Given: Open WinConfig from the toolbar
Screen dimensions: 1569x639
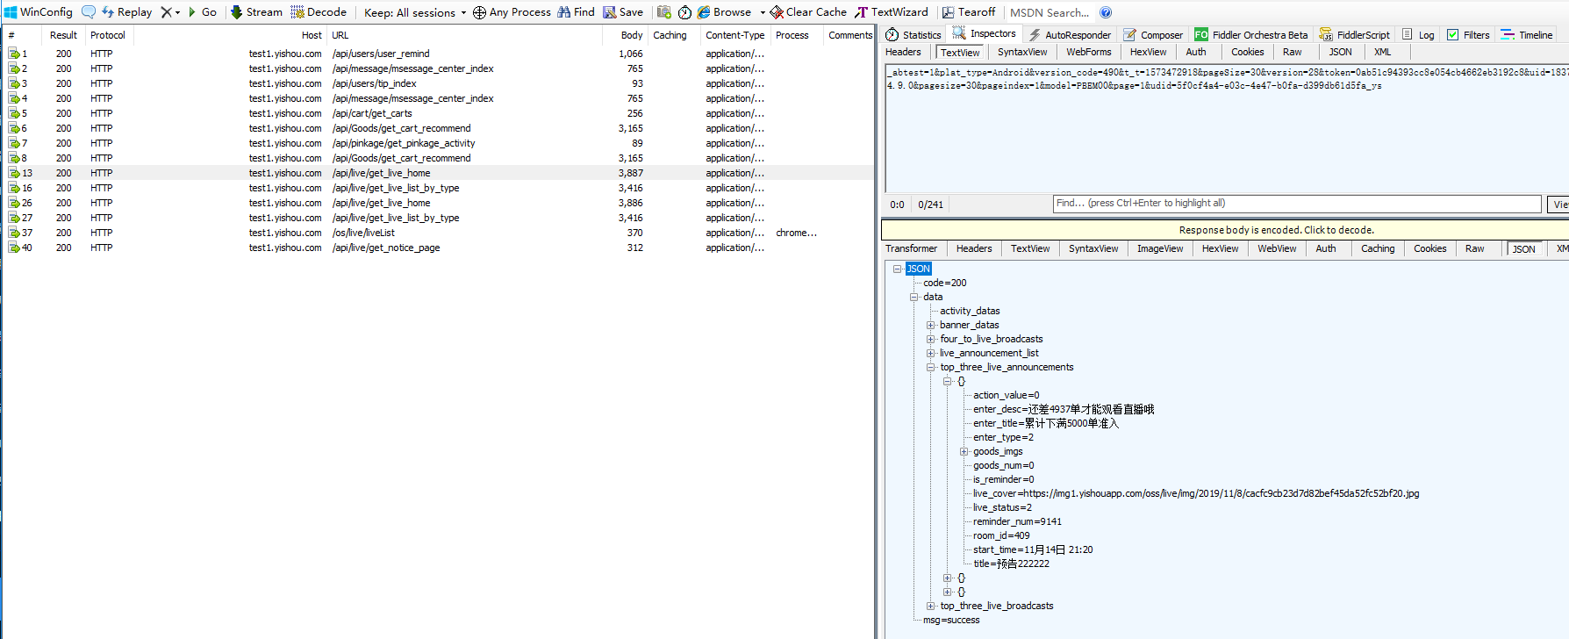Looking at the screenshot, I should click(39, 12).
